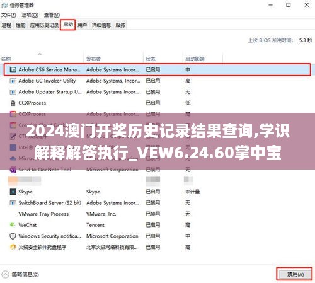
Task: Click the Adobe GC Invoker Utility icon
Action: [x=13, y=81]
